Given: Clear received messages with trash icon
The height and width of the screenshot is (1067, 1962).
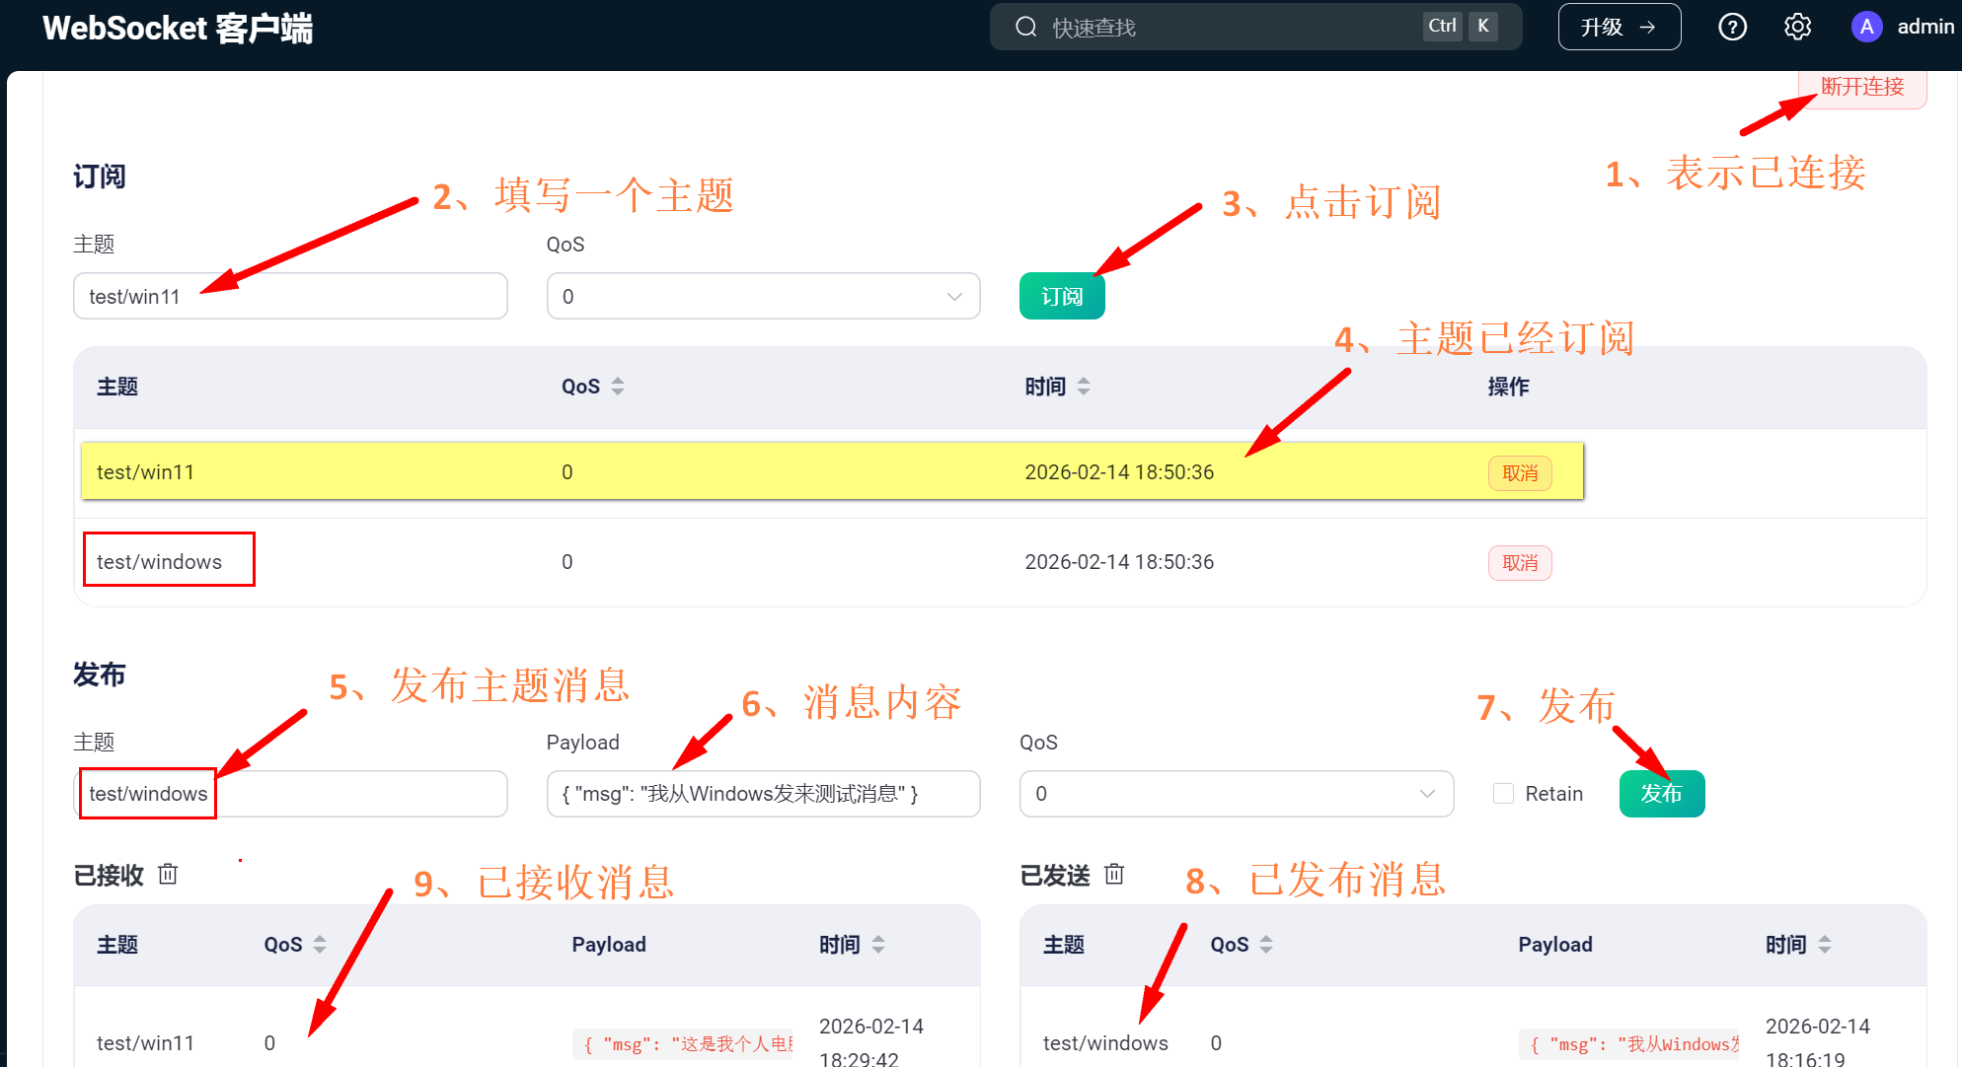Looking at the screenshot, I should pyautogui.click(x=168, y=875).
